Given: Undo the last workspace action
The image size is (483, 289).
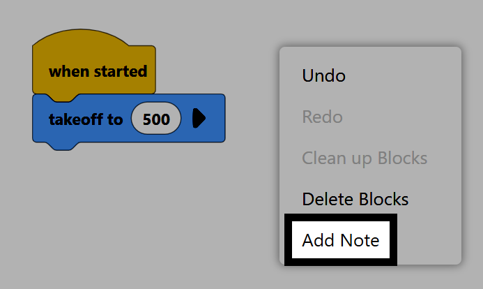Looking at the screenshot, I should tap(323, 75).
